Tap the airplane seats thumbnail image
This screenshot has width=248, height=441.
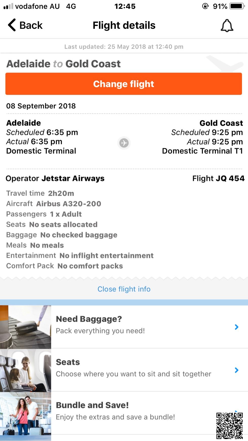tap(26, 370)
